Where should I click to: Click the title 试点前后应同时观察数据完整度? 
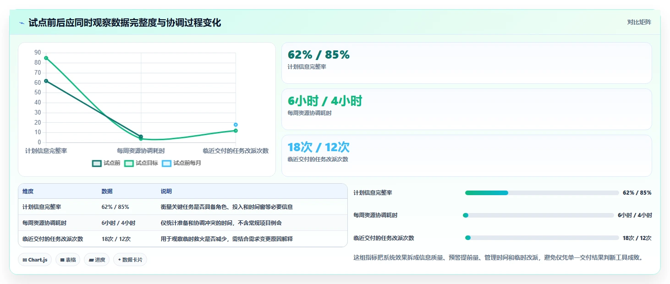coord(125,22)
